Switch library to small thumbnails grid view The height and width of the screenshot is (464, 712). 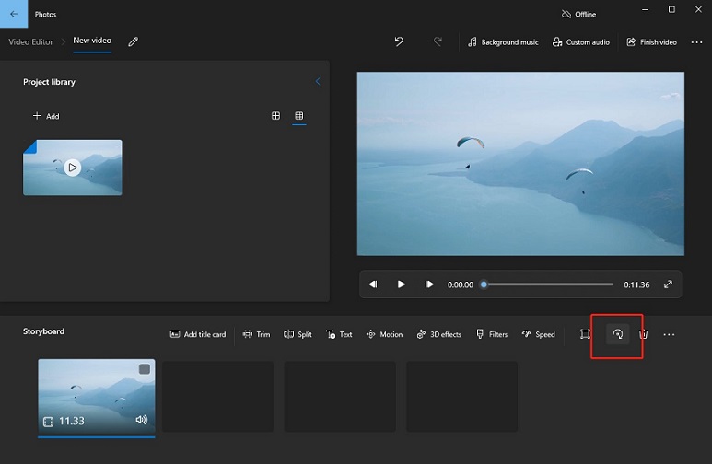(x=298, y=116)
